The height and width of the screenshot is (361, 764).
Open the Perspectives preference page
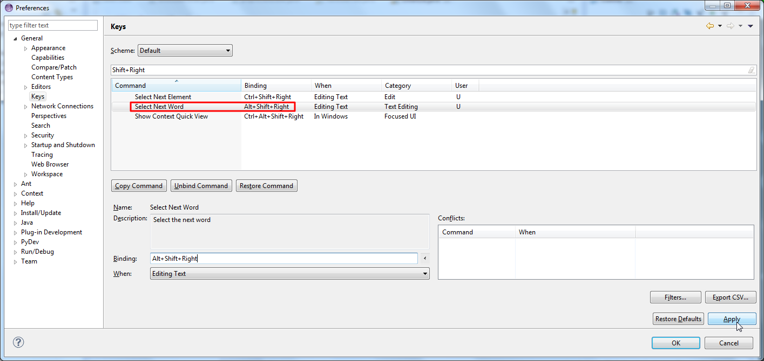[x=49, y=116]
